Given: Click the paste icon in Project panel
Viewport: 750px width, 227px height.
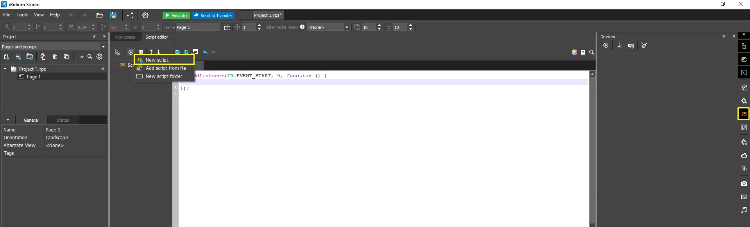Looking at the screenshot, I should click(55, 57).
